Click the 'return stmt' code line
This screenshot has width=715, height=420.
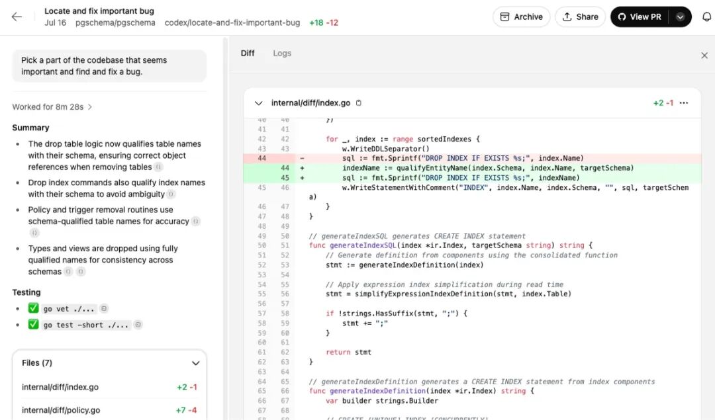348,352
